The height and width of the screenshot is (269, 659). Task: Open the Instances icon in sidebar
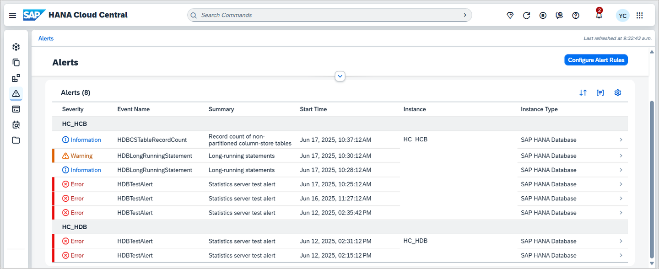pos(16,47)
